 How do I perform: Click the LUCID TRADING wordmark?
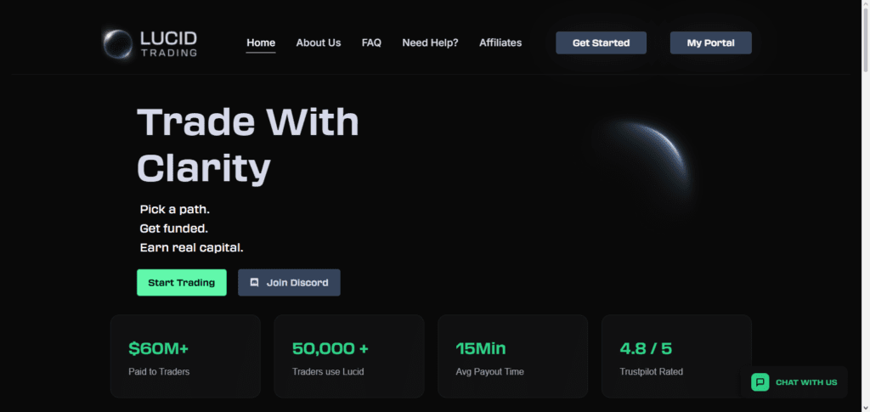point(169,44)
